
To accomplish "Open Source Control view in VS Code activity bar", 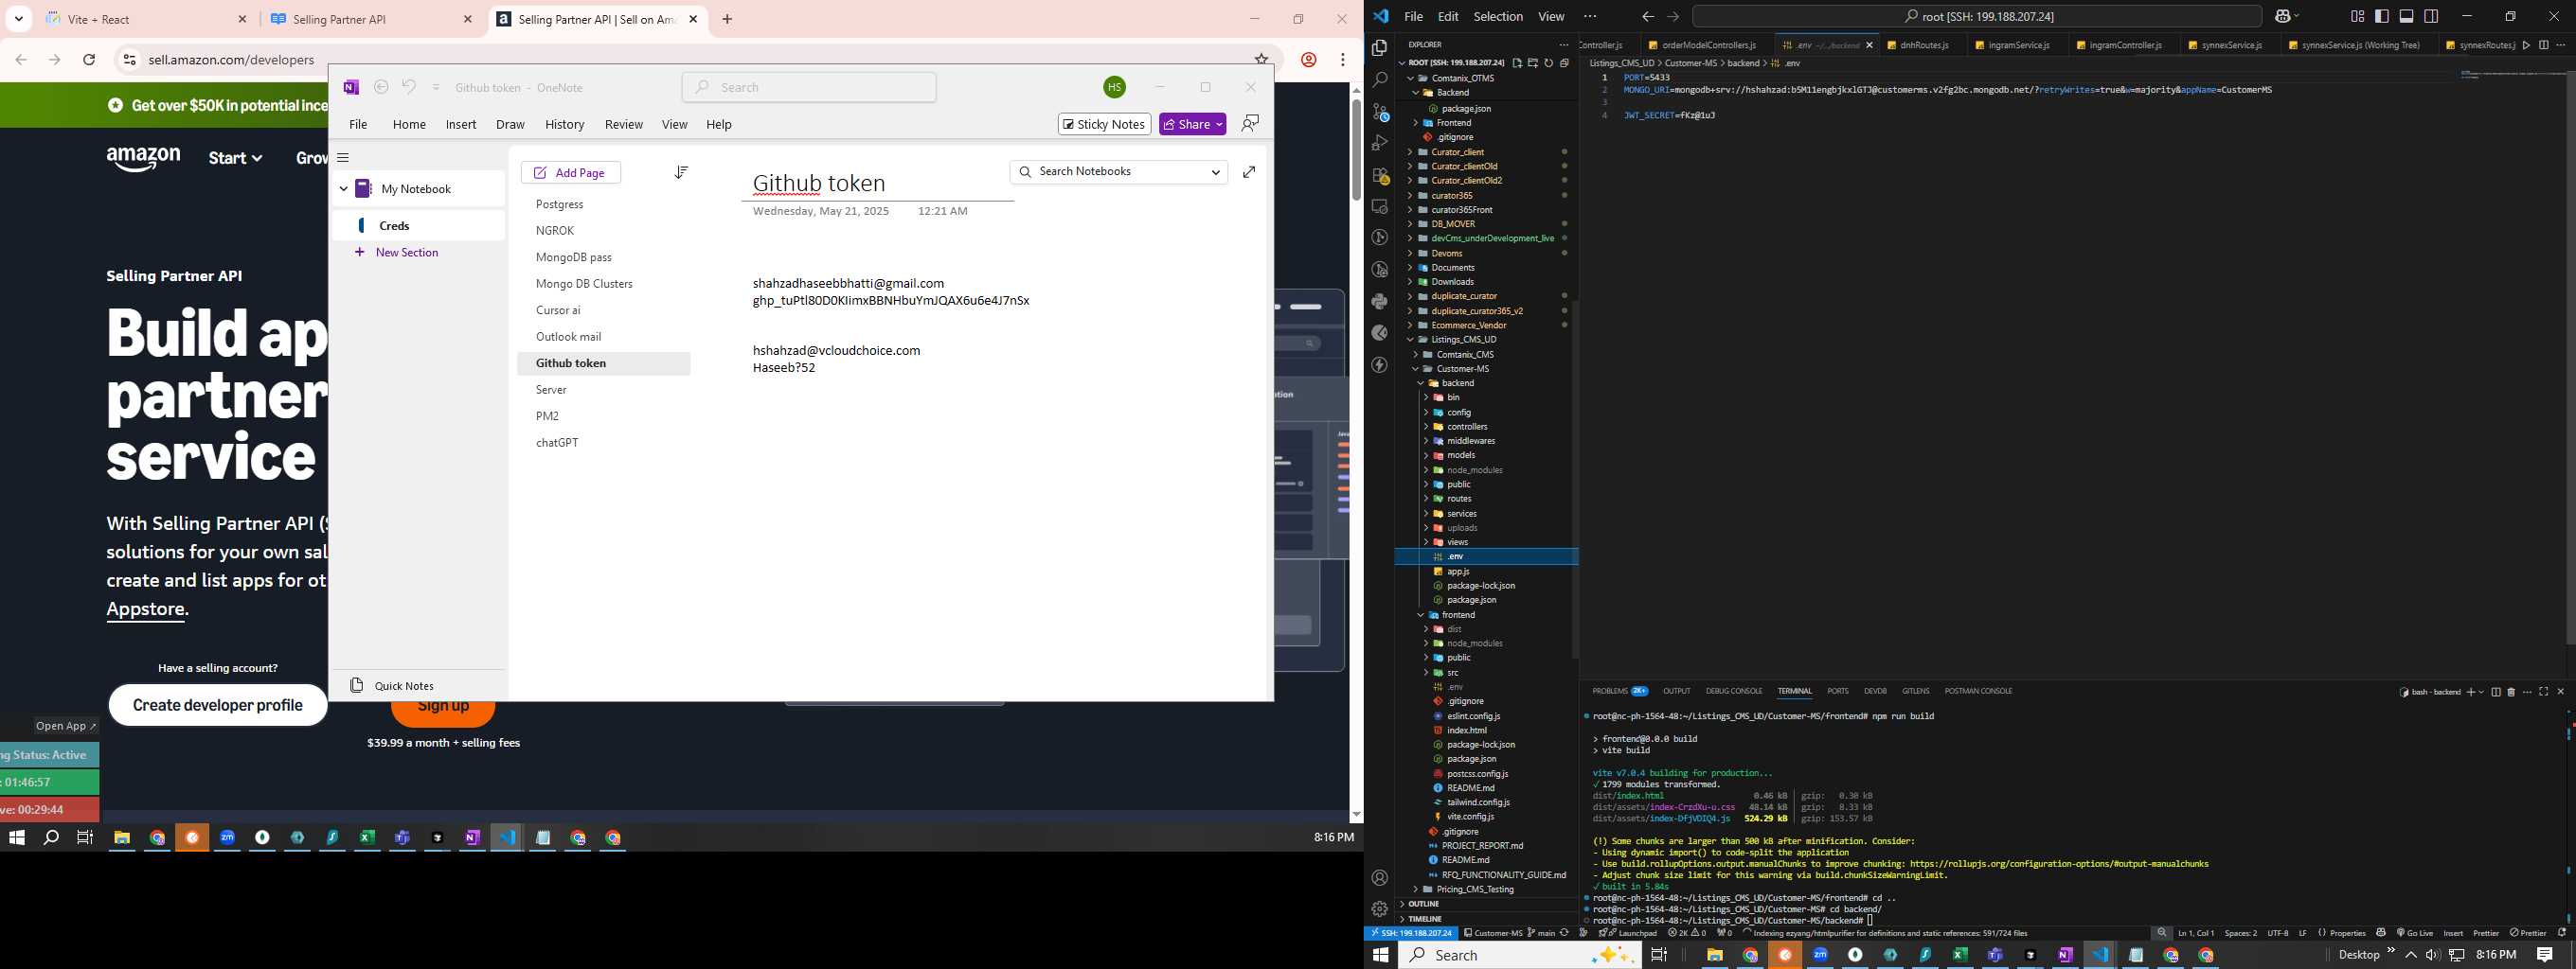I will pyautogui.click(x=1380, y=112).
